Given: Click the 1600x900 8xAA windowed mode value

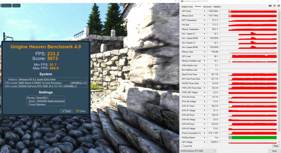Looking at the screenshot, I should [50, 101].
